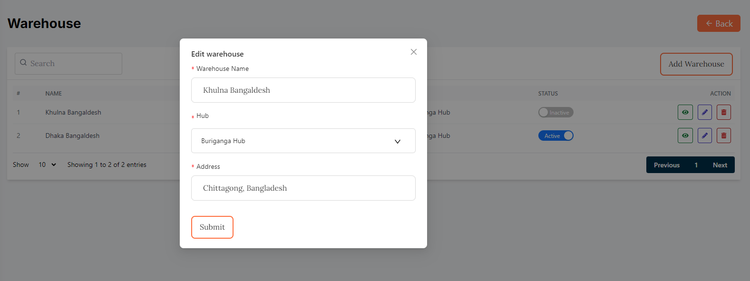Expand Hub selector chevron arrow
Screen dimensions: 750x281
point(397,141)
